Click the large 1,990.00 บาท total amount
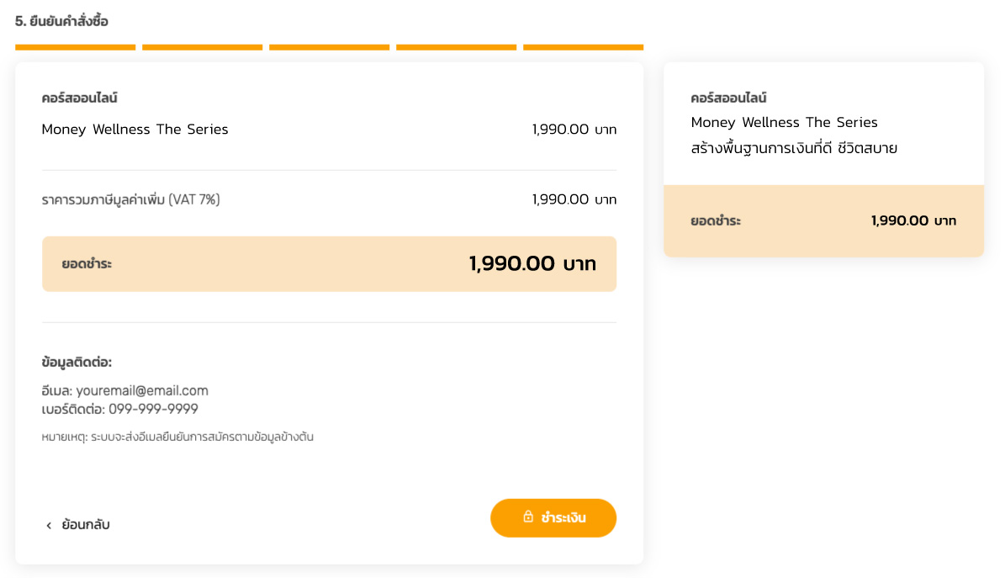The height and width of the screenshot is (578, 1005). [x=532, y=264]
